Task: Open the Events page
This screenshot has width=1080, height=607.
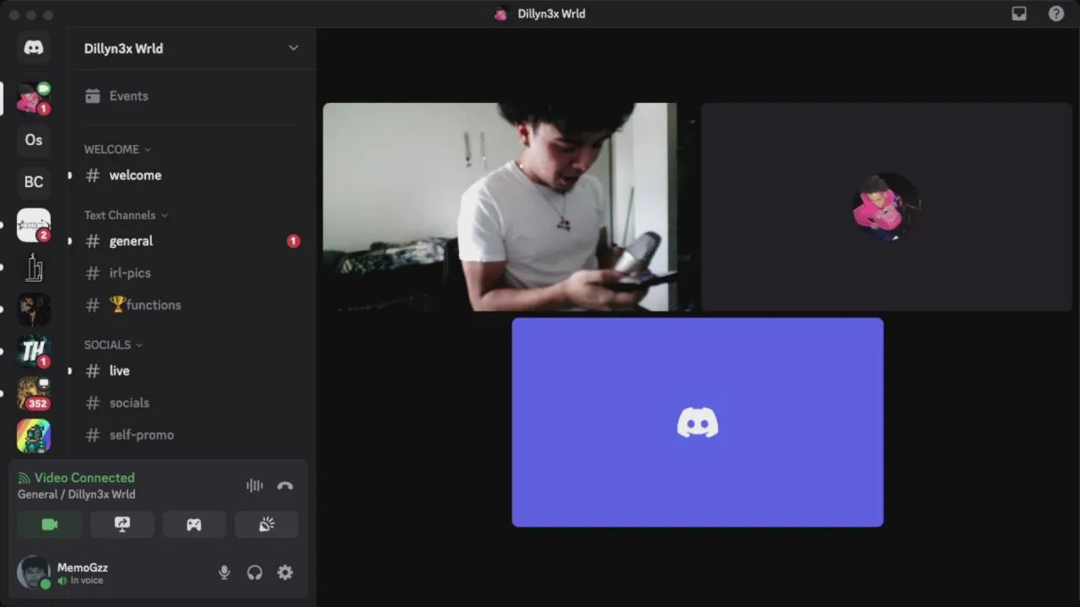Action: pyautogui.click(x=192, y=96)
